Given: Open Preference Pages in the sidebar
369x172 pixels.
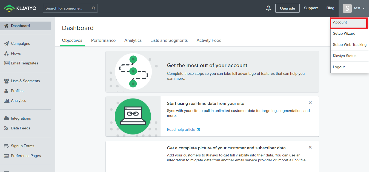Looking at the screenshot, I should (25, 156).
